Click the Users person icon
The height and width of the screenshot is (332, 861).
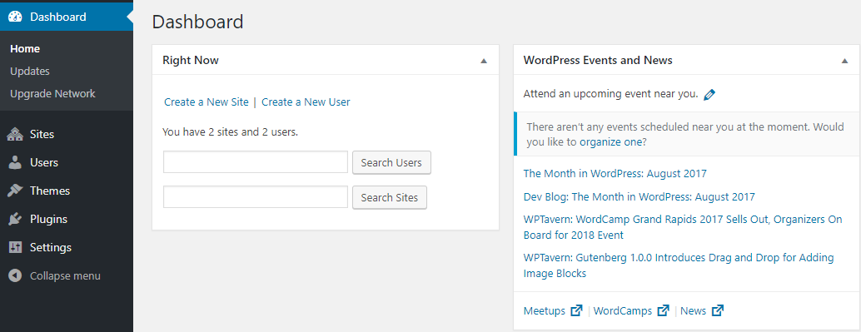tap(15, 162)
